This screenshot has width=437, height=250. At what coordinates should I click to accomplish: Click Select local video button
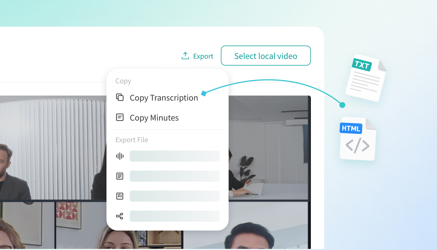pyautogui.click(x=266, y=56)
